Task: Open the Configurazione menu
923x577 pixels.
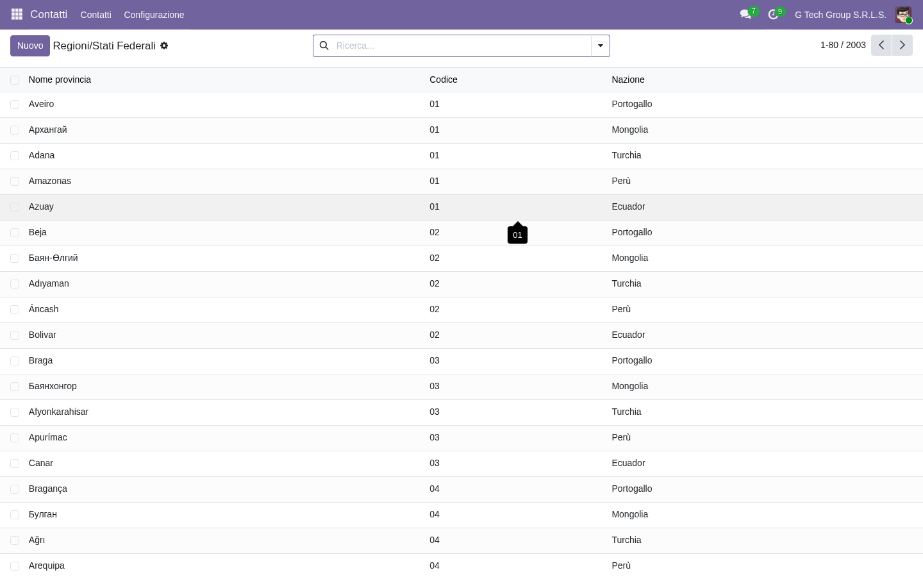Action: 154,15
